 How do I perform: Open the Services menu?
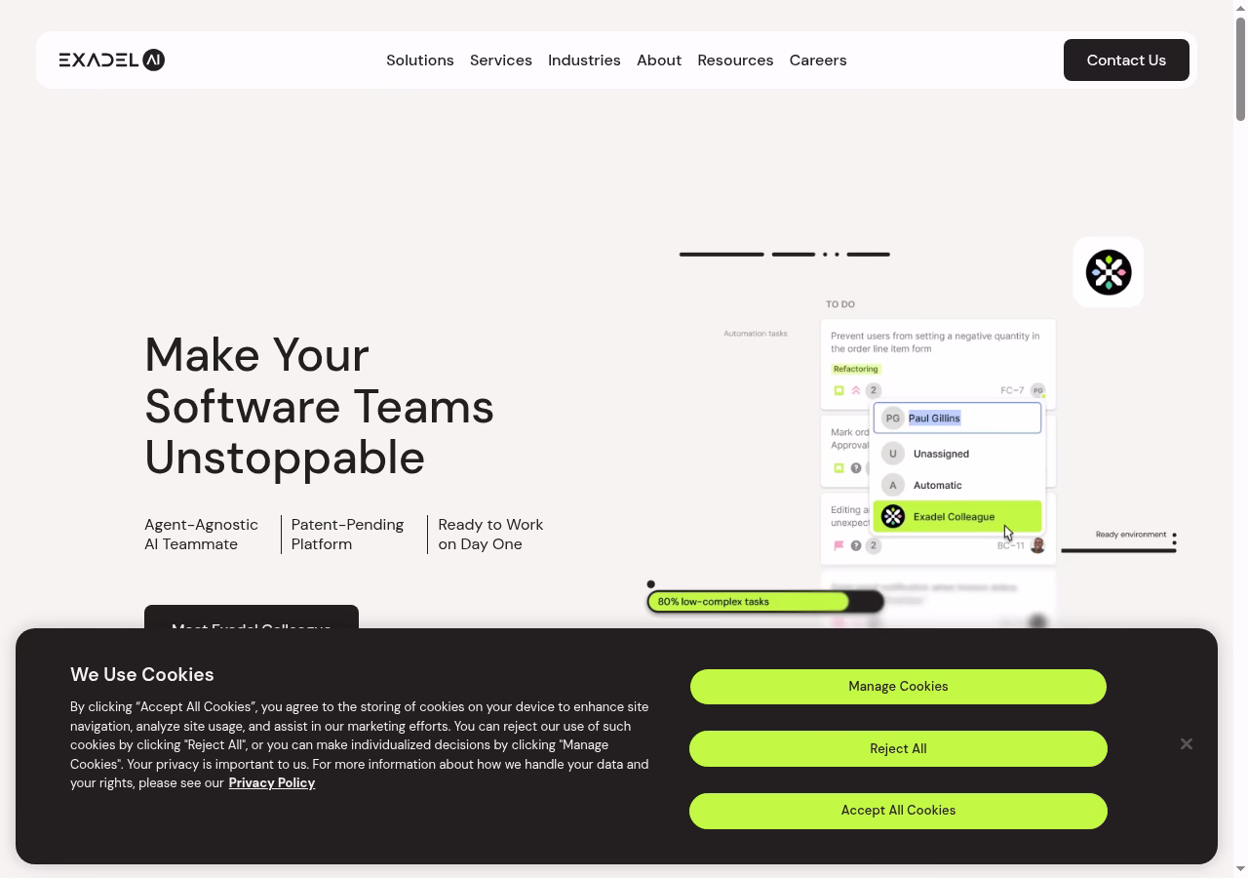pyautogui.click(x=501, y=60)
